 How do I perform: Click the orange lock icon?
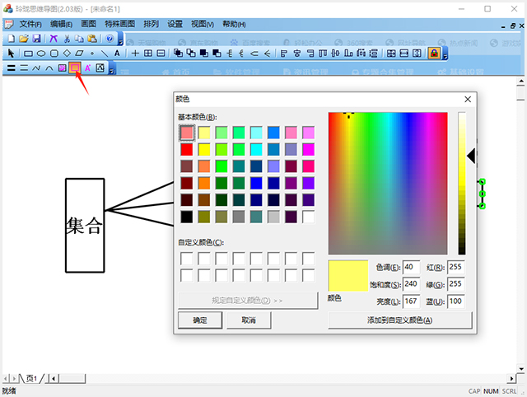click(434, 53)
